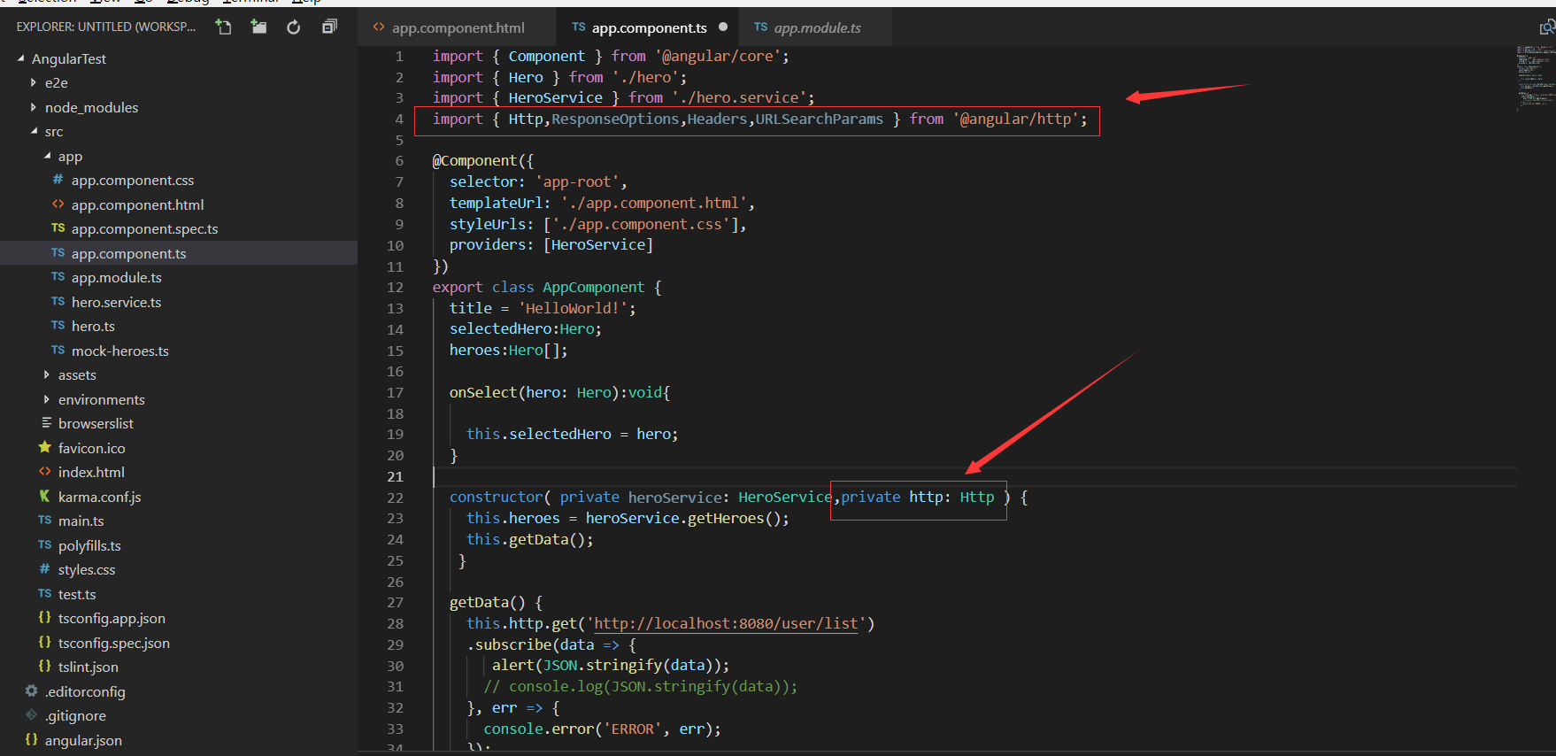1556x756 pixels.
Task: Click the code minimap overview
Action: tap(1535, 77)
